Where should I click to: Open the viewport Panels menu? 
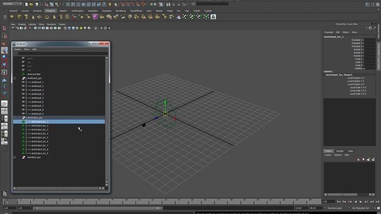(62, 24)
